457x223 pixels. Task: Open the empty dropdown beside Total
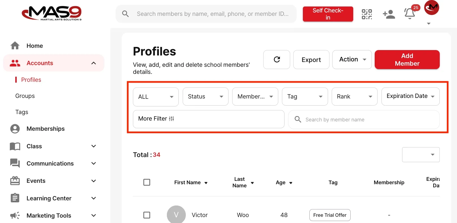[421, 155]
